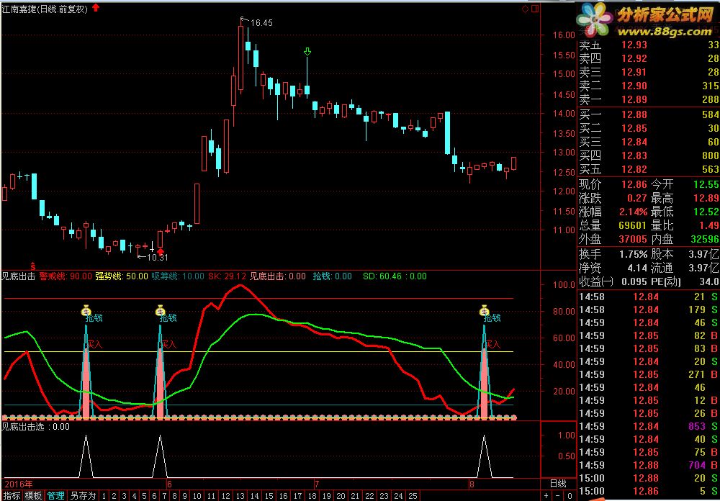720x501 pixels.
Task: Click the 卖一 price 12.89
Action: (x=634, y=99)
